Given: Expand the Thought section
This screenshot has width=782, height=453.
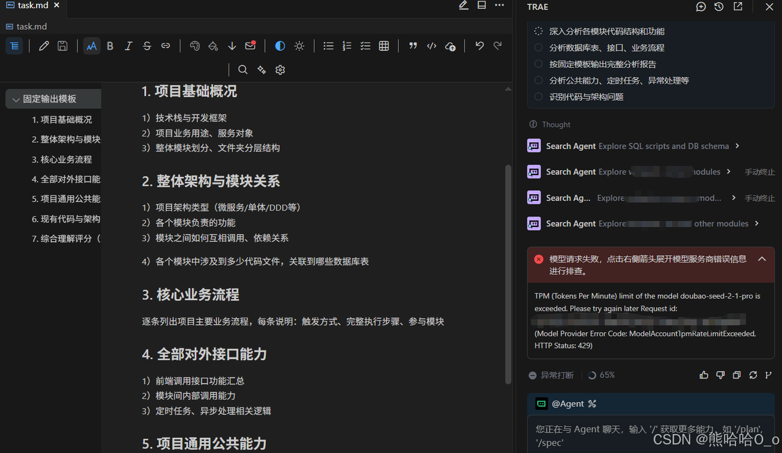Looking at the screenshot, I should pyautogui.click(x=550, y=125).
